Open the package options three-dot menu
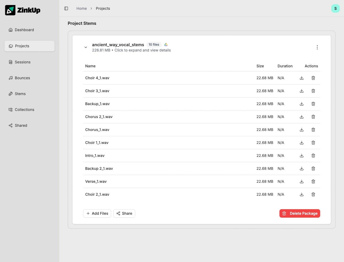Viewport: 344px width, 262px height. click(317, 47)
